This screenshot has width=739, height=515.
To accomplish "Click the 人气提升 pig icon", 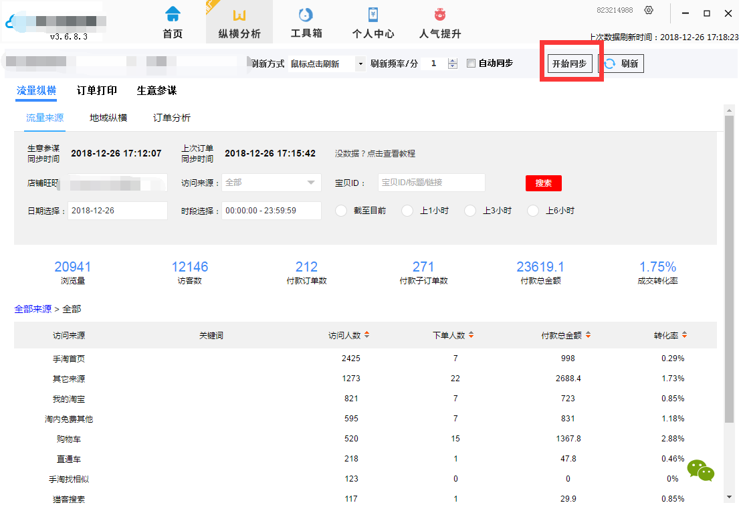I will [x=439, y=15].
